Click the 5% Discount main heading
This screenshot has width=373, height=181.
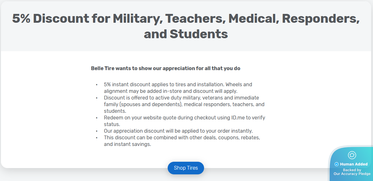[x=186, y=26]
